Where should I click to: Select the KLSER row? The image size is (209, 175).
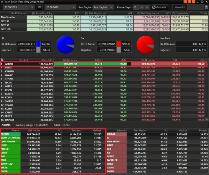click(103, 109)
